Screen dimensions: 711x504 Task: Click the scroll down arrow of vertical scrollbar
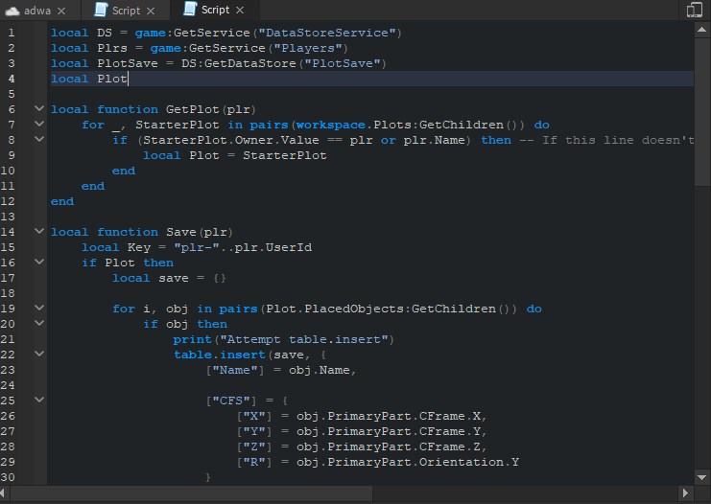[x=702, y=477]
